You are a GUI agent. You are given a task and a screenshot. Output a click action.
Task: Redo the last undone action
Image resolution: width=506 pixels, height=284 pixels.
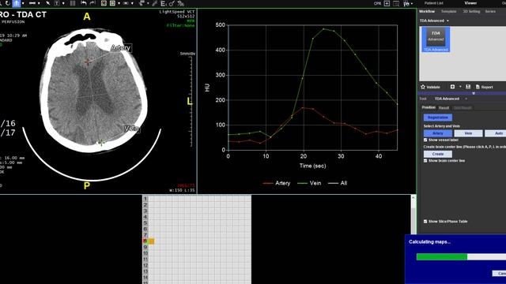pyautogui.click(x=93, y=3)
